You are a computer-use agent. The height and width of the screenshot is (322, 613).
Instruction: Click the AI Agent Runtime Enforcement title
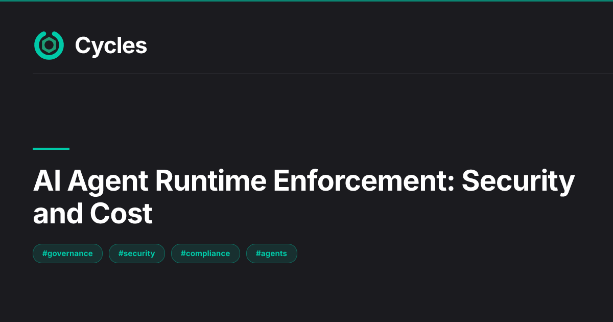(x=304, y=197)
